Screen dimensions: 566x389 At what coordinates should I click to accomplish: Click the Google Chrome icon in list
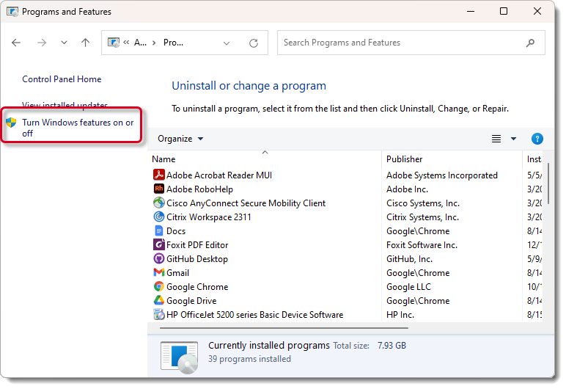(x=158, y=287)
